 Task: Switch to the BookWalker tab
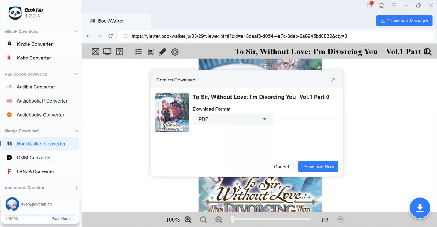pos(110,20)
